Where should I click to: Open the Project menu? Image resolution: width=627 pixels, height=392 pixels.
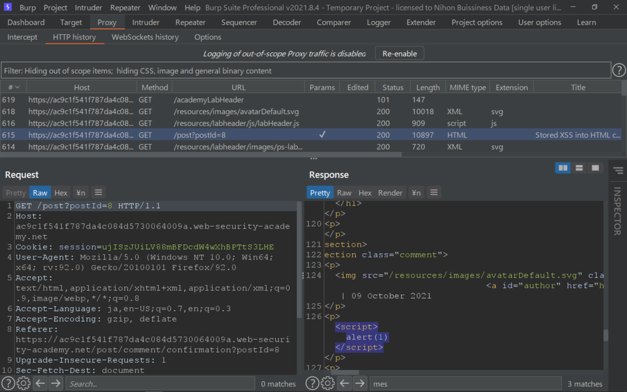[55, 8]
